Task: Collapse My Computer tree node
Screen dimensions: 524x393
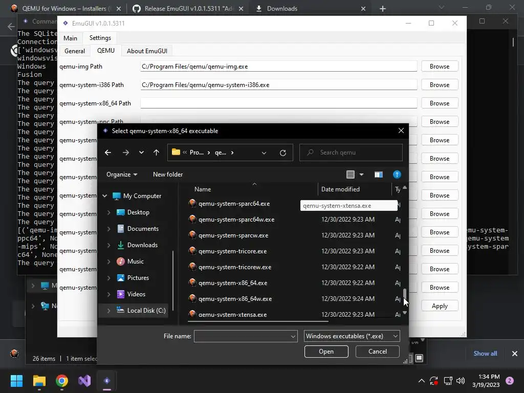Action: (104, 196)
